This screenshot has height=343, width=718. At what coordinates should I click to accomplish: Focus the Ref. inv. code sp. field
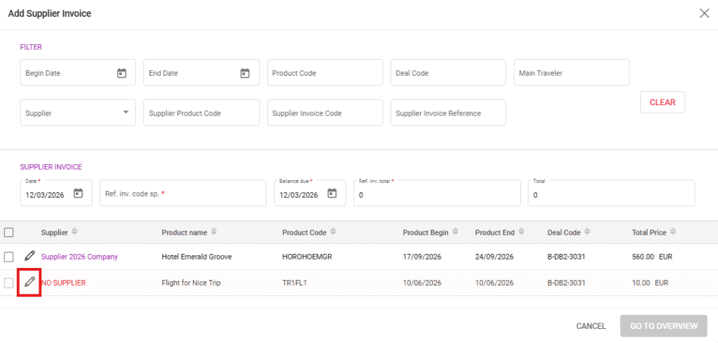click(182, 194)
